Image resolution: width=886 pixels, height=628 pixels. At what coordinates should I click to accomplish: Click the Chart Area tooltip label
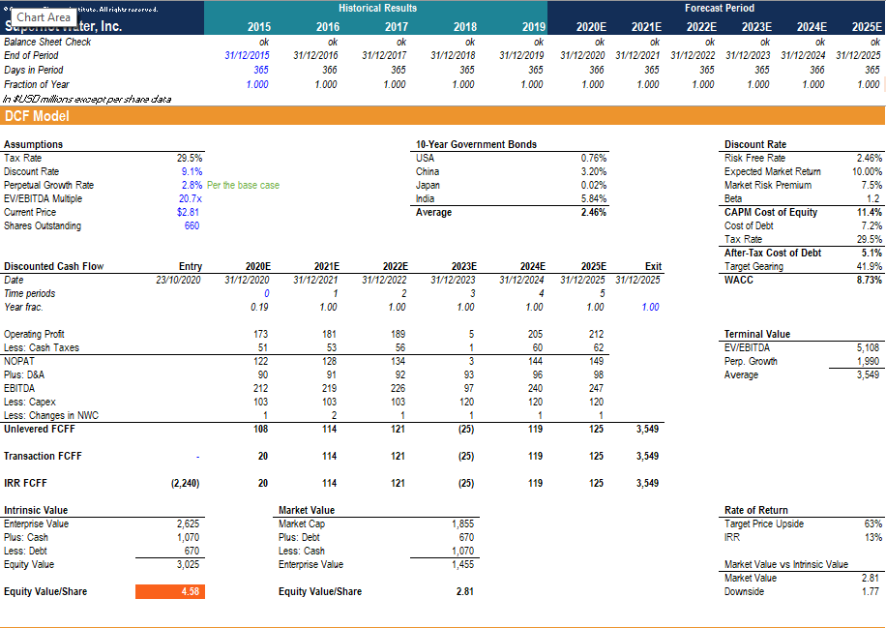(44, 17)
